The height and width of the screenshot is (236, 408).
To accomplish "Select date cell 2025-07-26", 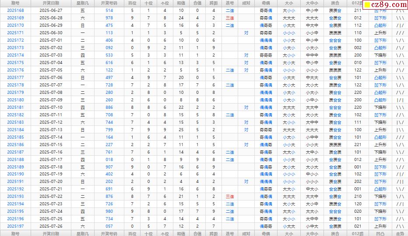I will pos(51,226).
